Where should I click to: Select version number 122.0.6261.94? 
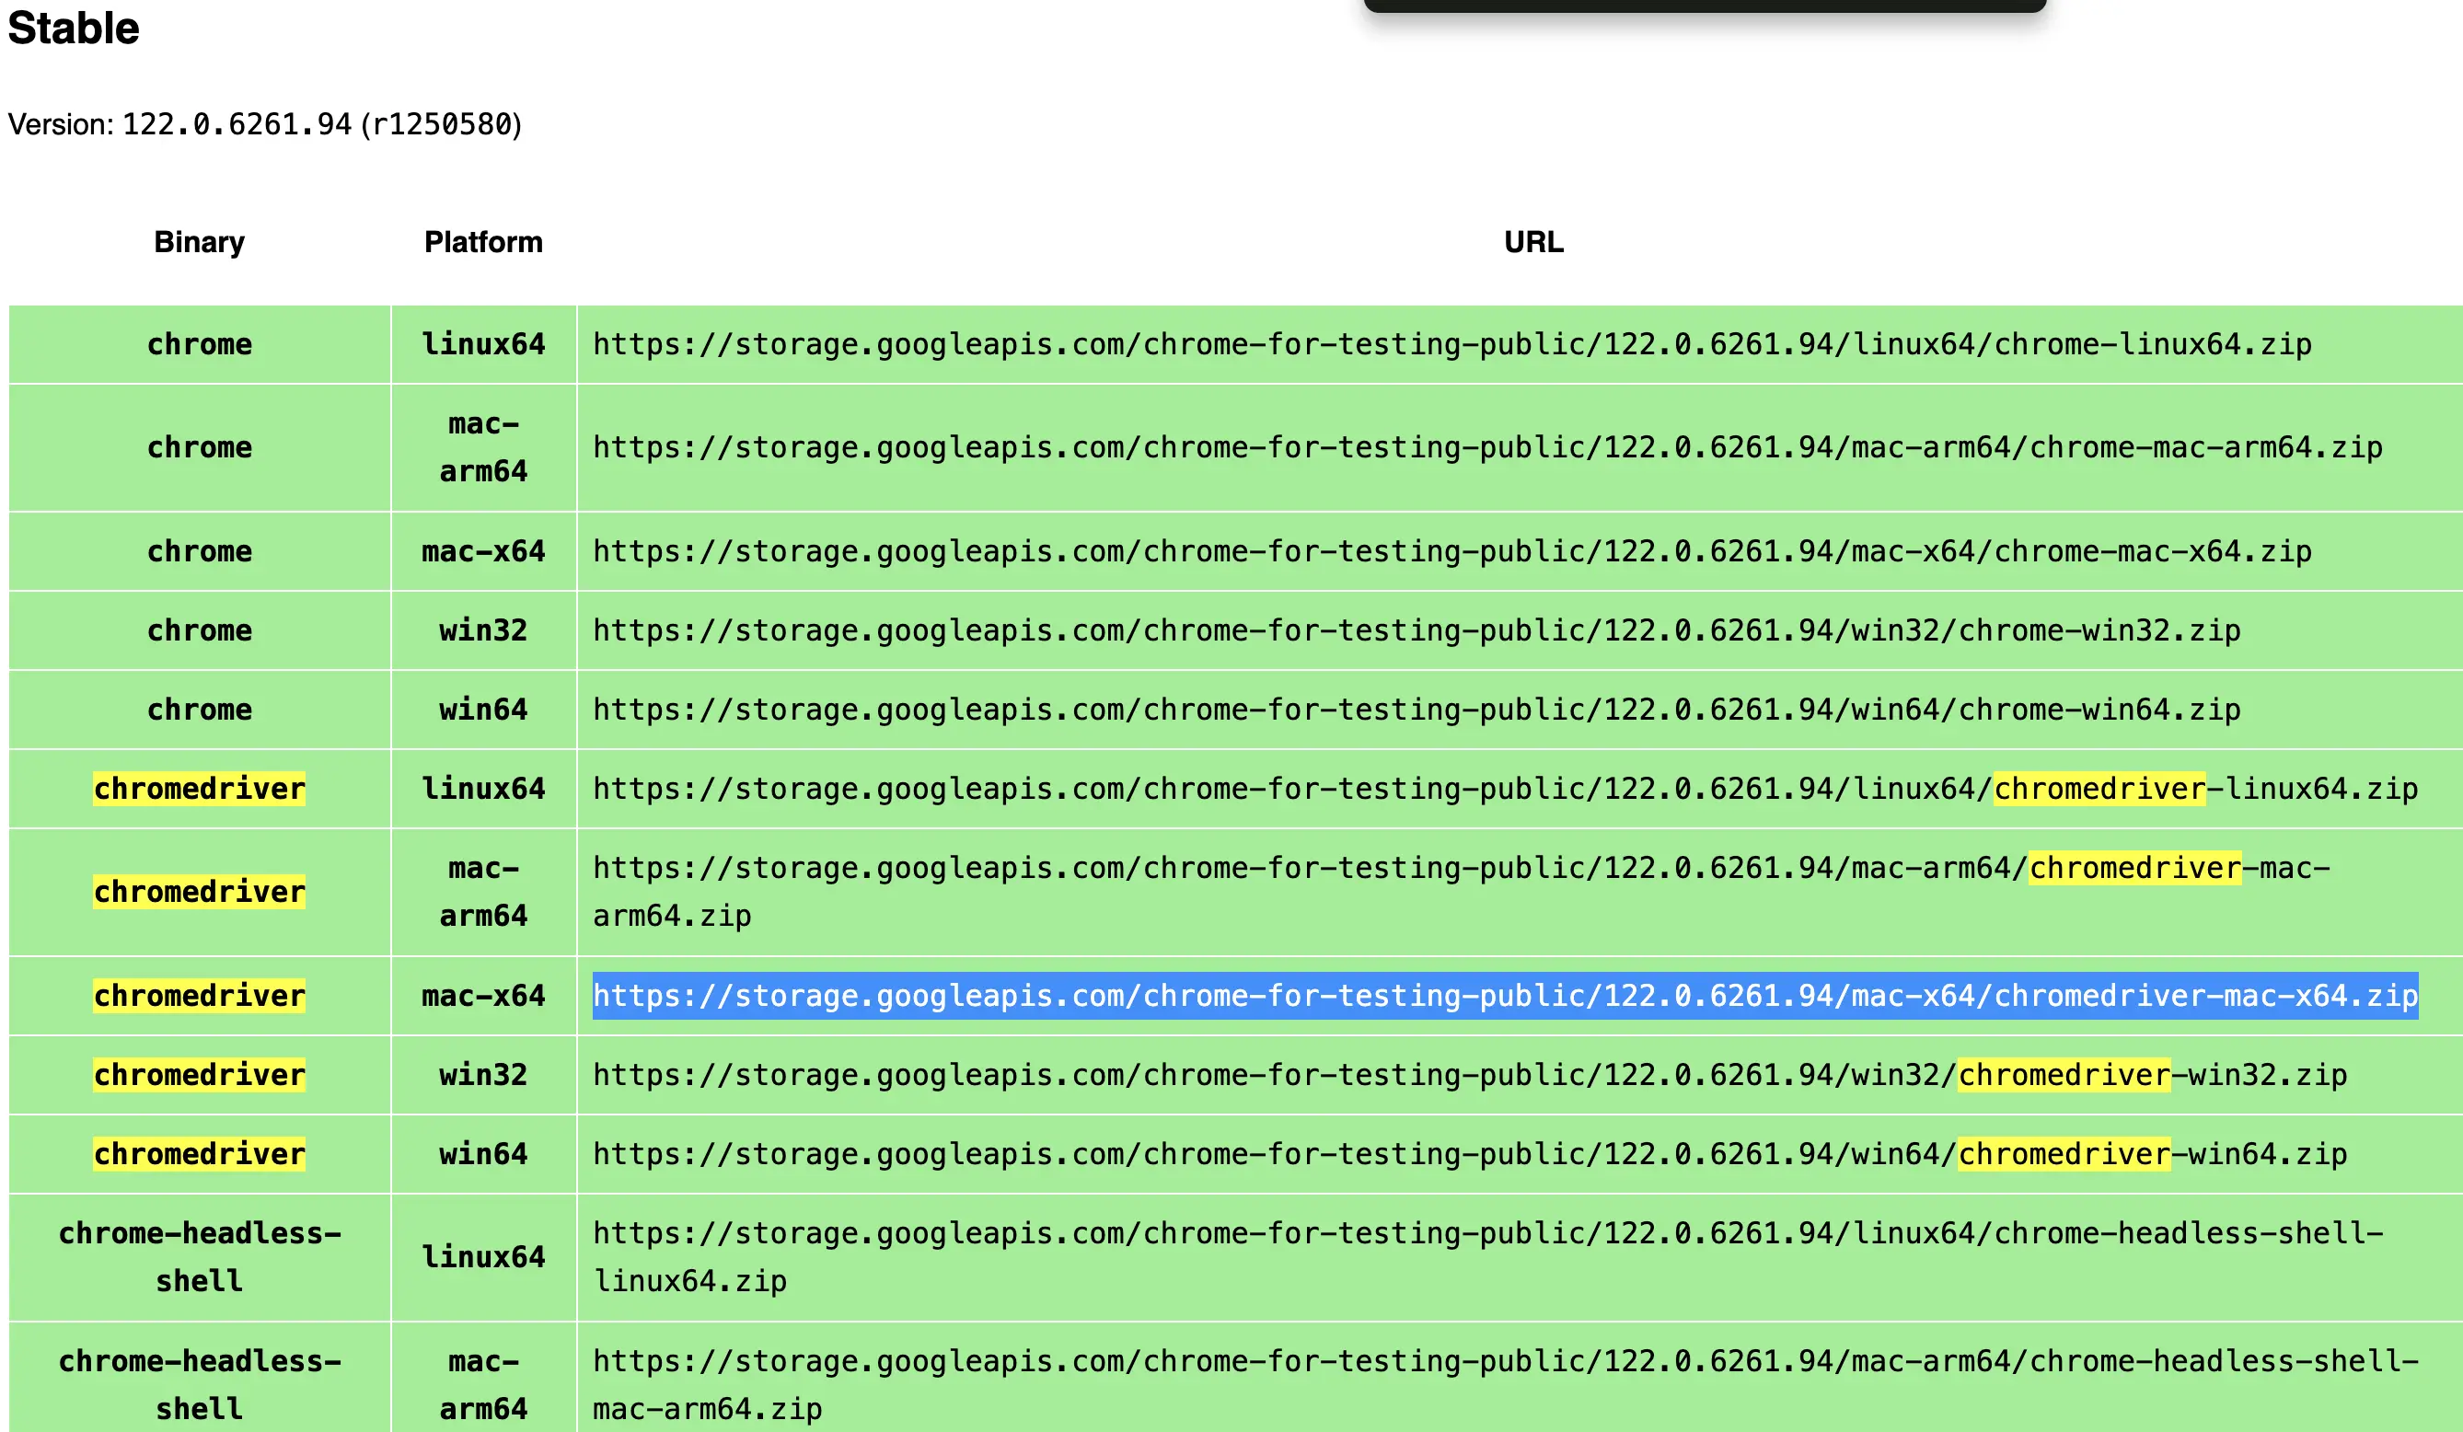(237, 125)
